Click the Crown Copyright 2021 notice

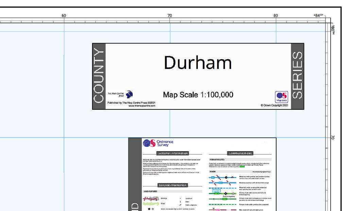click(x=275, y=105)
